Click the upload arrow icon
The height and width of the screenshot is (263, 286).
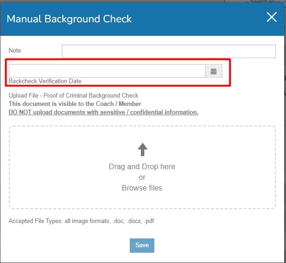142,150
